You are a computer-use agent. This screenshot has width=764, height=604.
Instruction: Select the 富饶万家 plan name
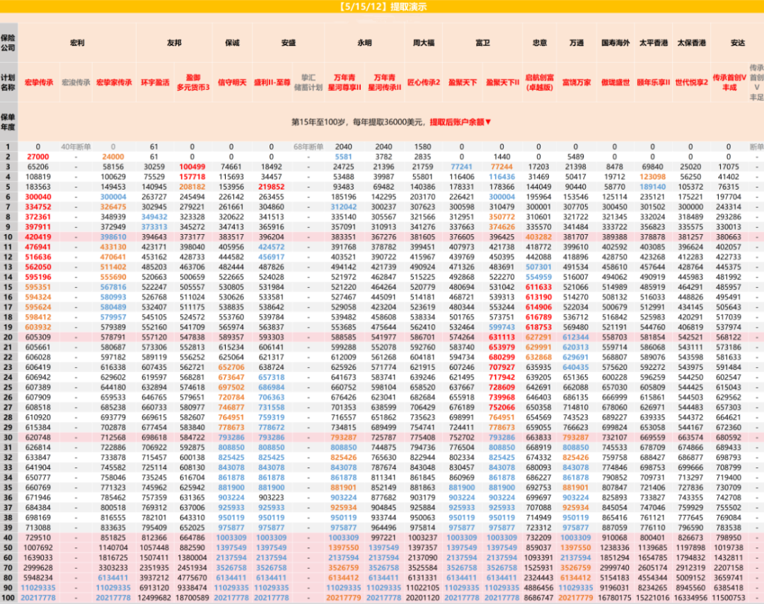point(577,83)
